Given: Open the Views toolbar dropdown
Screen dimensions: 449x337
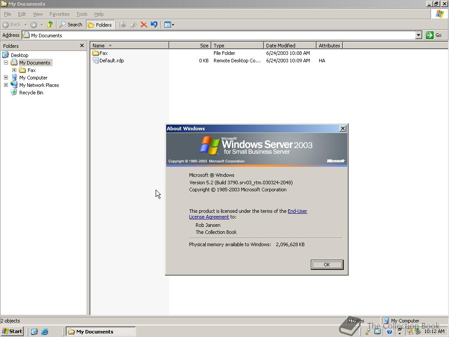Looking at the screenshot, I should click(169, 25).
